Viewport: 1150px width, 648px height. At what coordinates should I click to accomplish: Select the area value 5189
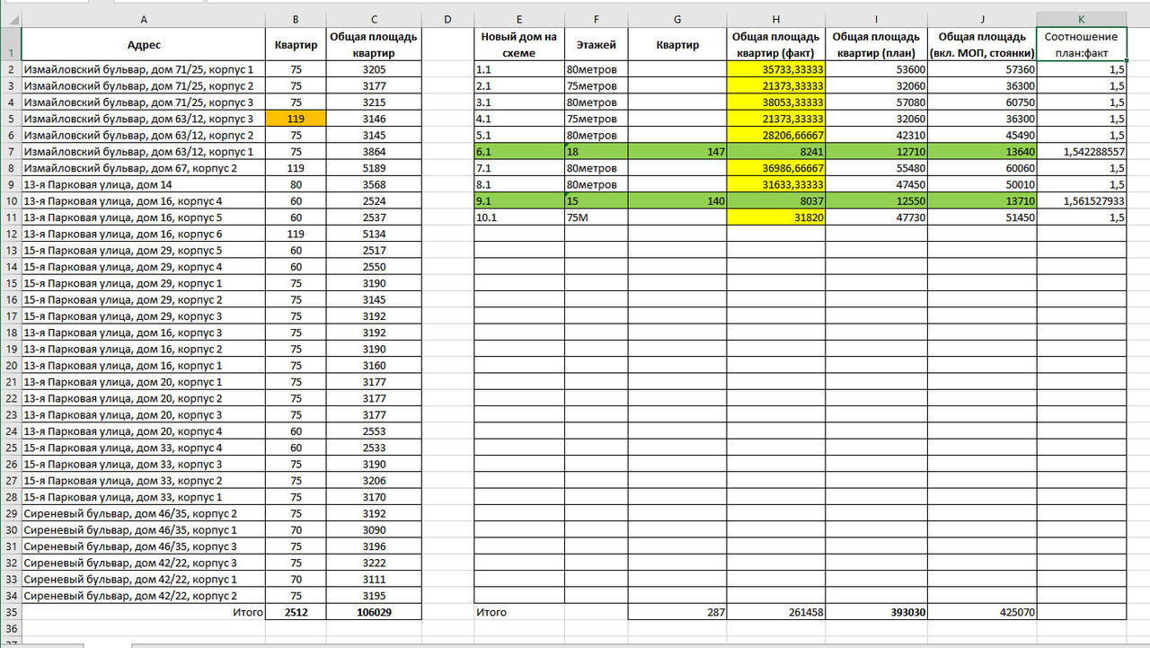[374, 168]
